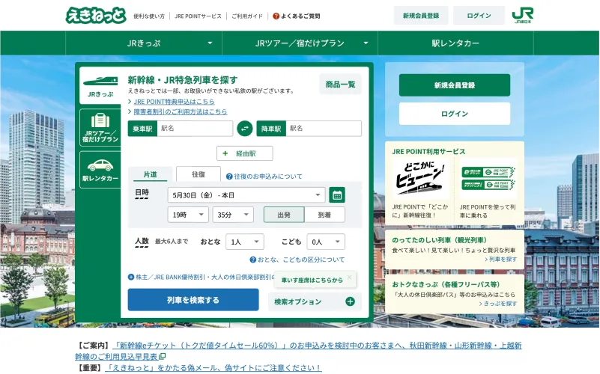
Task: Select the Shinkansen JRきっぷ side tab
Action: click(x=100, y=85)
